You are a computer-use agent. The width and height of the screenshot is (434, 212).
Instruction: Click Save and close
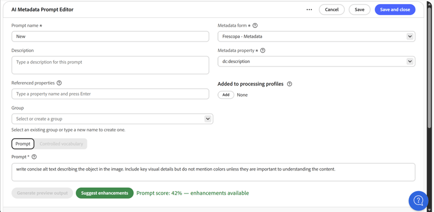(x=395, y=9)
